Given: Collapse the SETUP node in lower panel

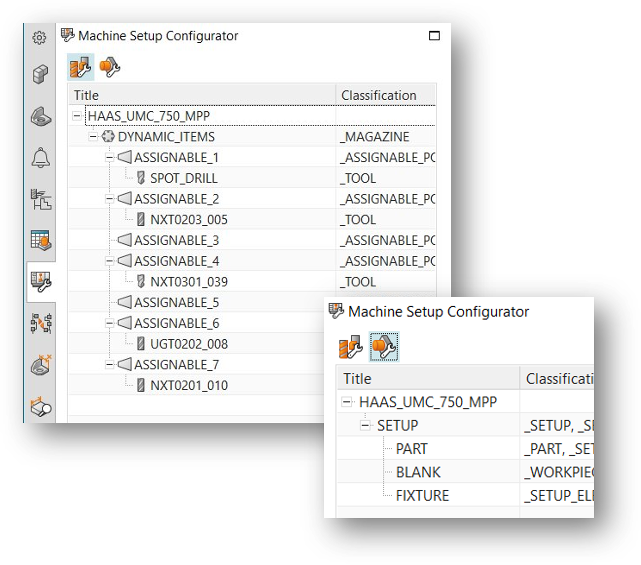Looking at the screenshot, I should click(x=365, y=425).
